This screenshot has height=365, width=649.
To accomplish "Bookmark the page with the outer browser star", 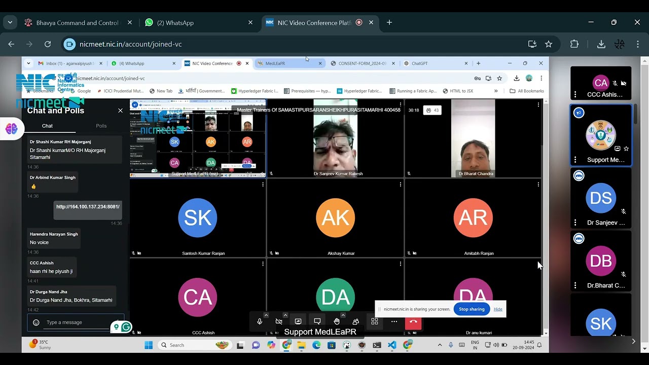I will [x=549, y=44].
